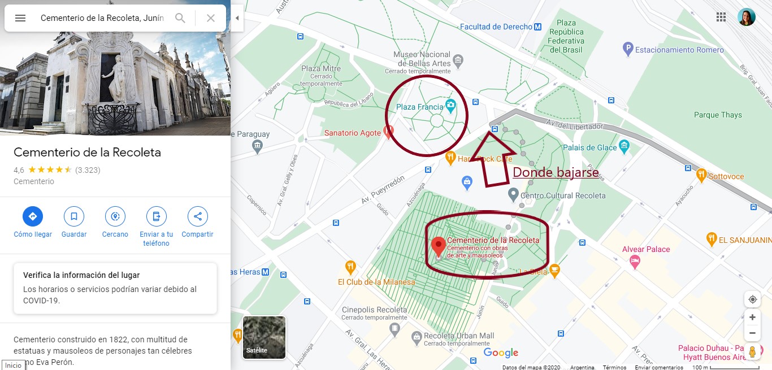
Task: Find nearby places with Cercano
Action: [115, 216]
